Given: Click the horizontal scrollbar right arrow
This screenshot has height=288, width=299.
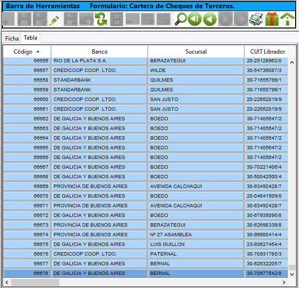Looking at the screenshot, I should (284, 282).
